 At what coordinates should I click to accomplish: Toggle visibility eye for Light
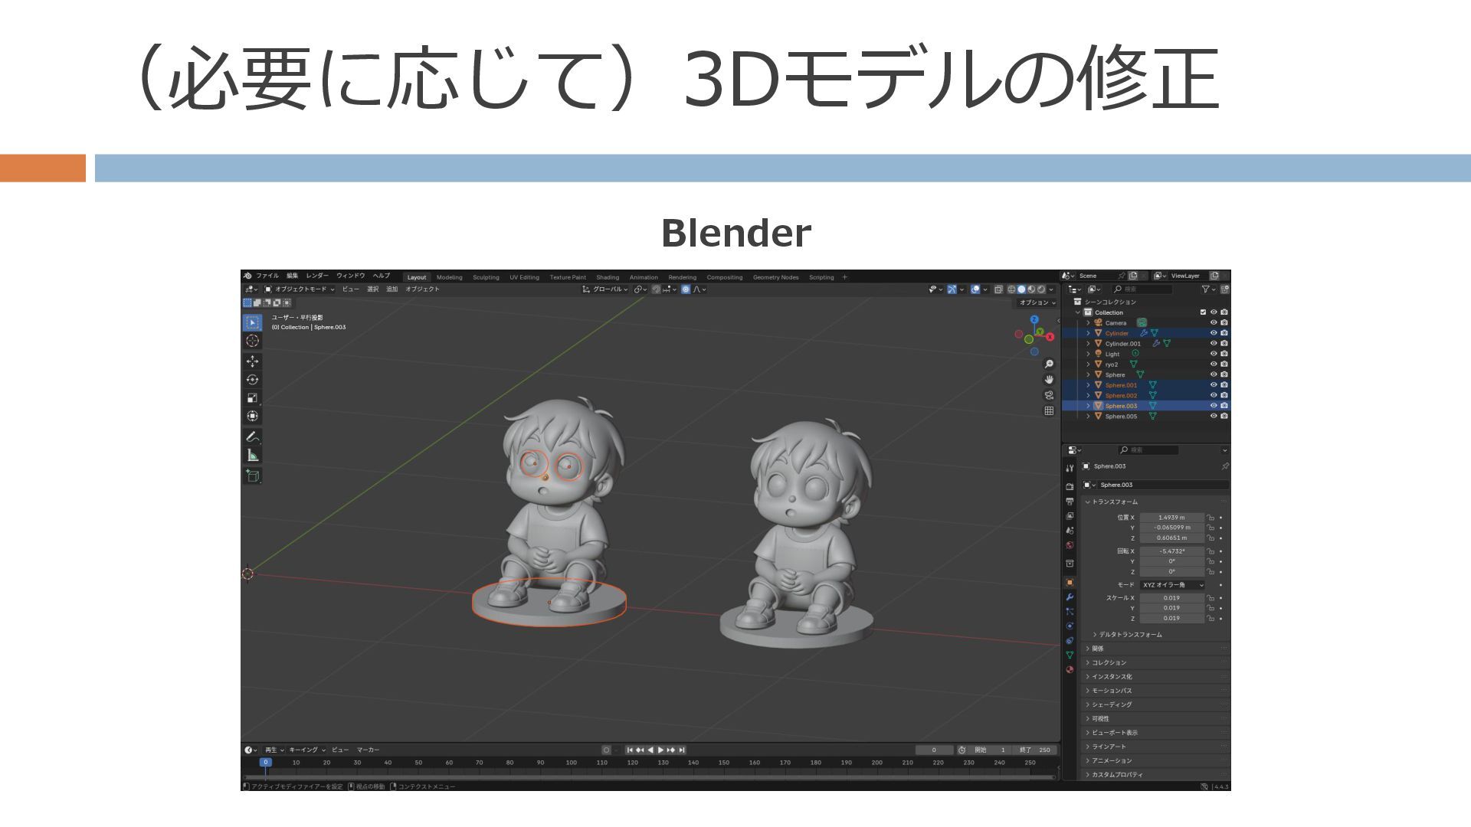(1214, 354)
